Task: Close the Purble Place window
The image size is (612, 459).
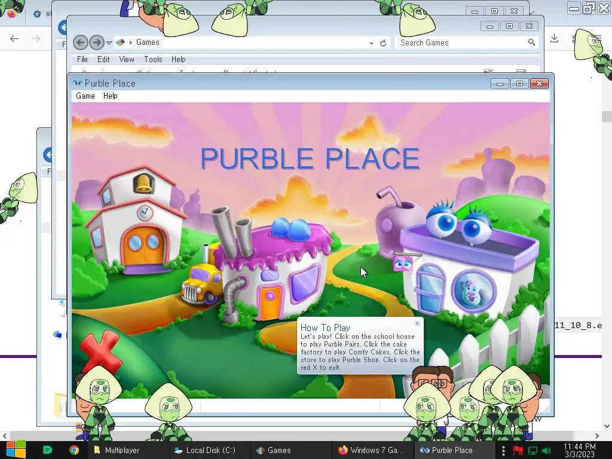Action: point(540,83)
